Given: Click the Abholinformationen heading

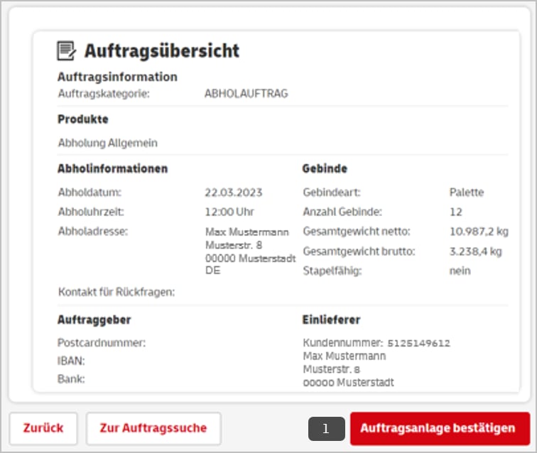Looking at the screenshot, I should click(113, 168).
